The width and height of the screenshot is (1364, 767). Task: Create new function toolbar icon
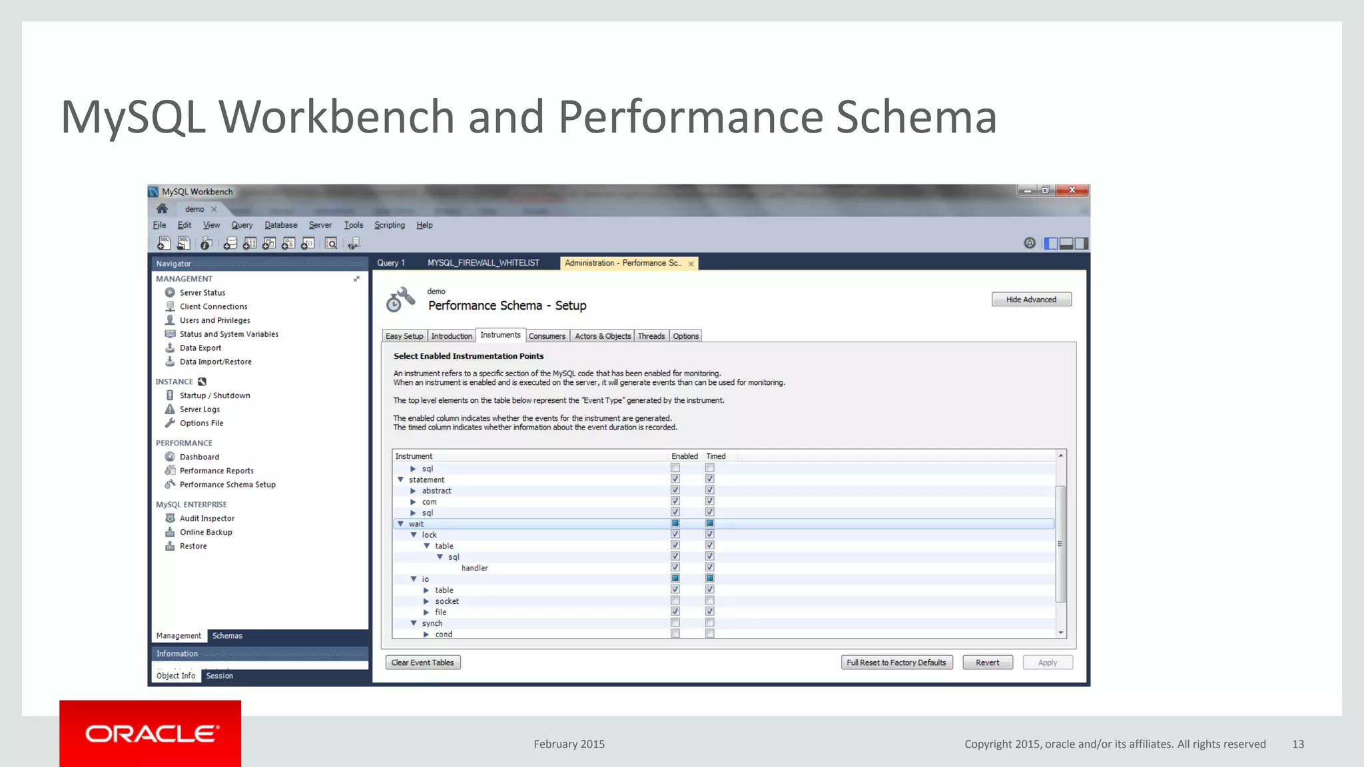coord(307,244)
